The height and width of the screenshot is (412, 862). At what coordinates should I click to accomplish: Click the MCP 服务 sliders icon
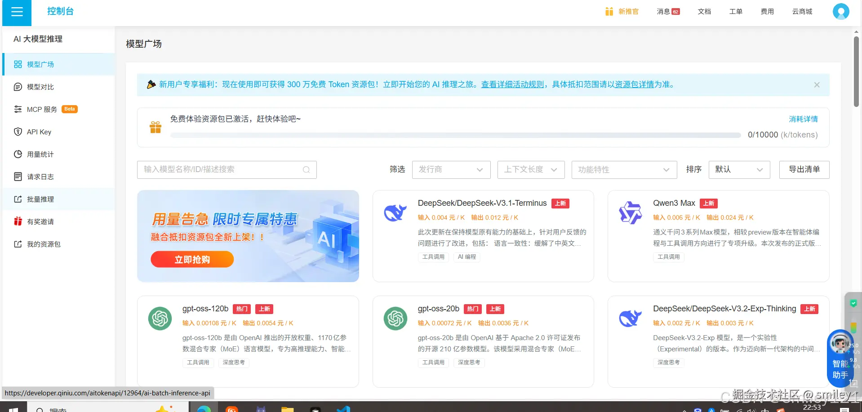pos(18,109)
